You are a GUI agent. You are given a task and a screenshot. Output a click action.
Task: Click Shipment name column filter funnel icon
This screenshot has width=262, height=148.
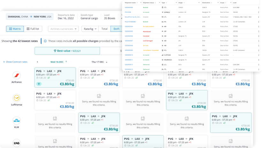coord(141,3)
